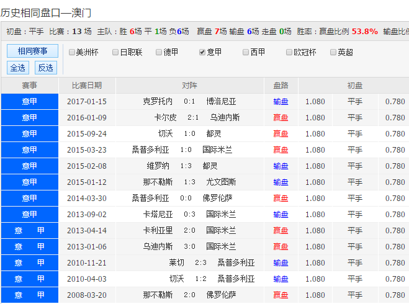This screenshot has height=304, width=409.
Task: Click 赢盘 result for 2014-03-30 match
Action: coord(281,199)
